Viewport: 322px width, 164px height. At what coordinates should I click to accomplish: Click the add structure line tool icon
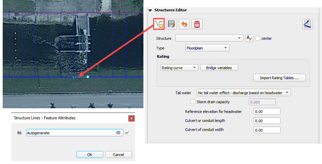[x=158, y=24]
